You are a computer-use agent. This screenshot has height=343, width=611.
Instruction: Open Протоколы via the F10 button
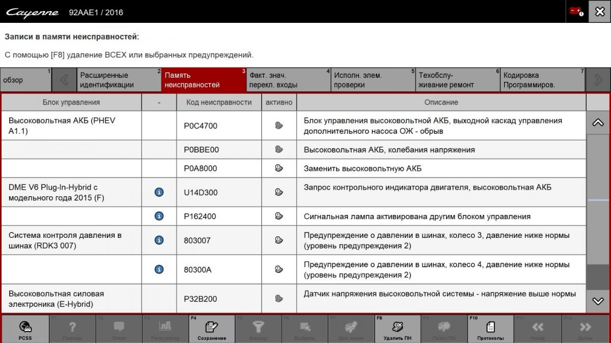coord(490,329)
